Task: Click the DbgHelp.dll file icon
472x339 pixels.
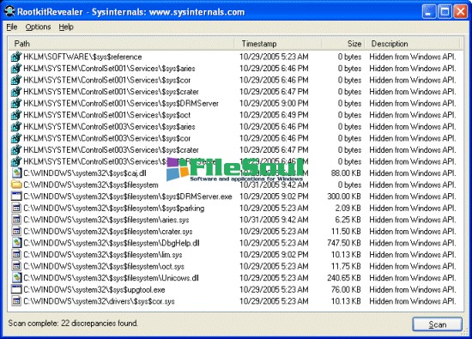Action: (x=16, y=243)
